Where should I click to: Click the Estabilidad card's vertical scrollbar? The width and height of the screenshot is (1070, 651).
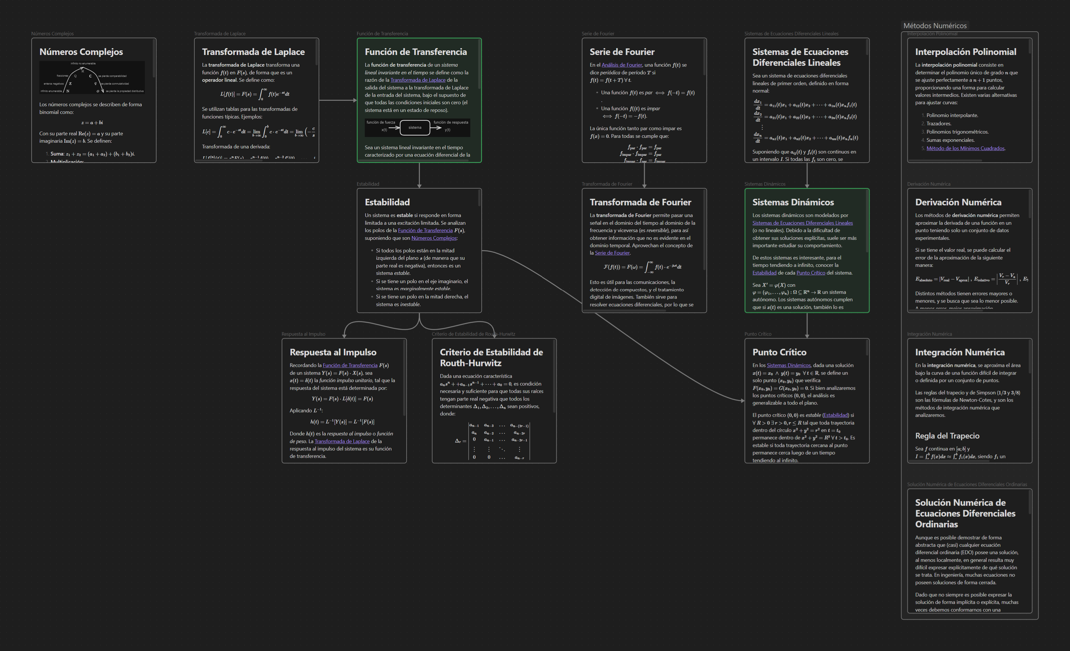click(x=479, y=198)
